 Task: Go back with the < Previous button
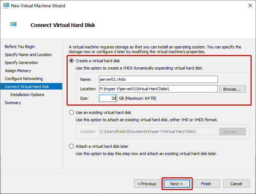pyautogui.click(x=147, y=184)
